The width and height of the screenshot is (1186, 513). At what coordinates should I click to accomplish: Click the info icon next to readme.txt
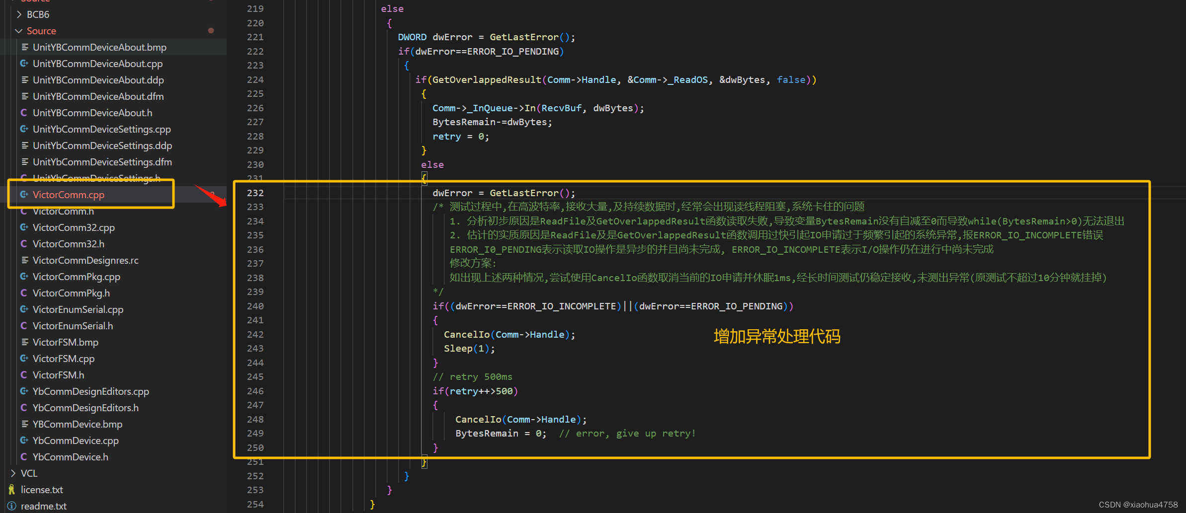point(11,506)
